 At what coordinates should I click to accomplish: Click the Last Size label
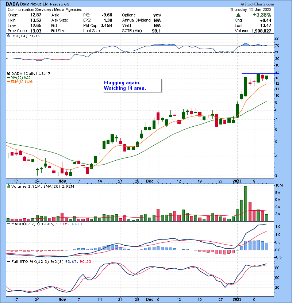click(x=92, y=31)
